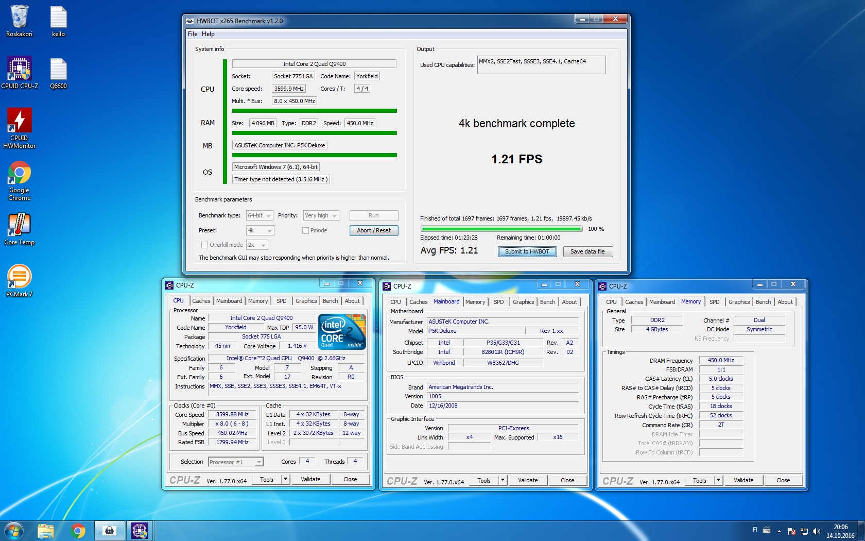Open the Roskakori recycle bin icon
The height and width of the screenshot is (541, 865).
(19, 21)
